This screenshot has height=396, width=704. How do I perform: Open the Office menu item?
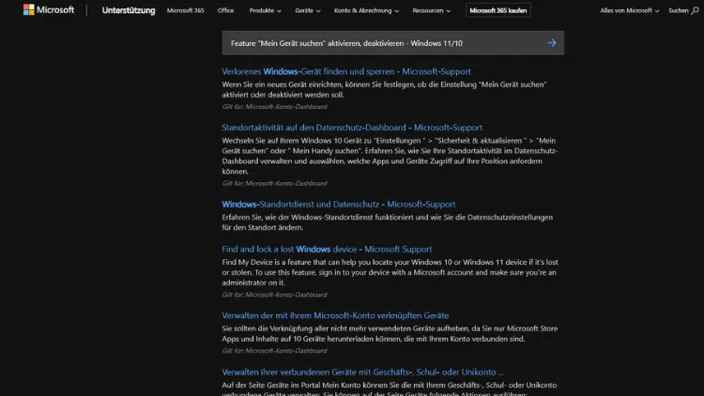pos(226,10)
